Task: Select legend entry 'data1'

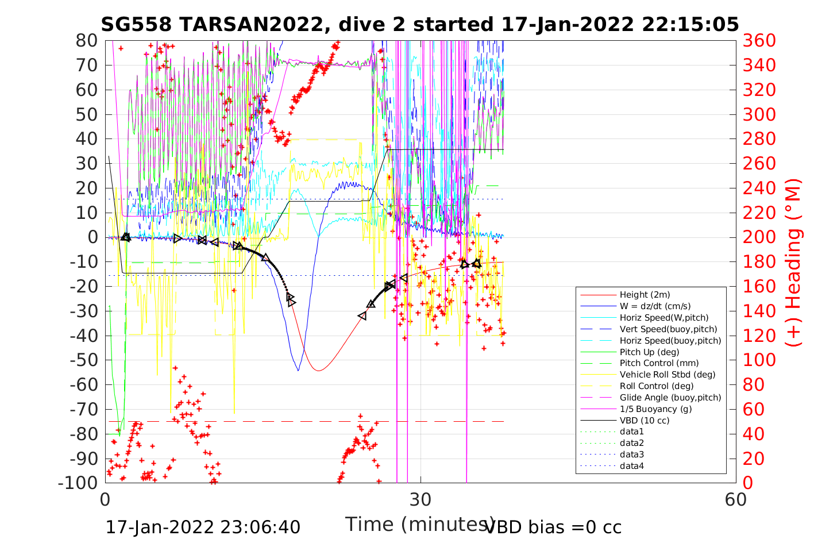Action: tap(632, 432)
